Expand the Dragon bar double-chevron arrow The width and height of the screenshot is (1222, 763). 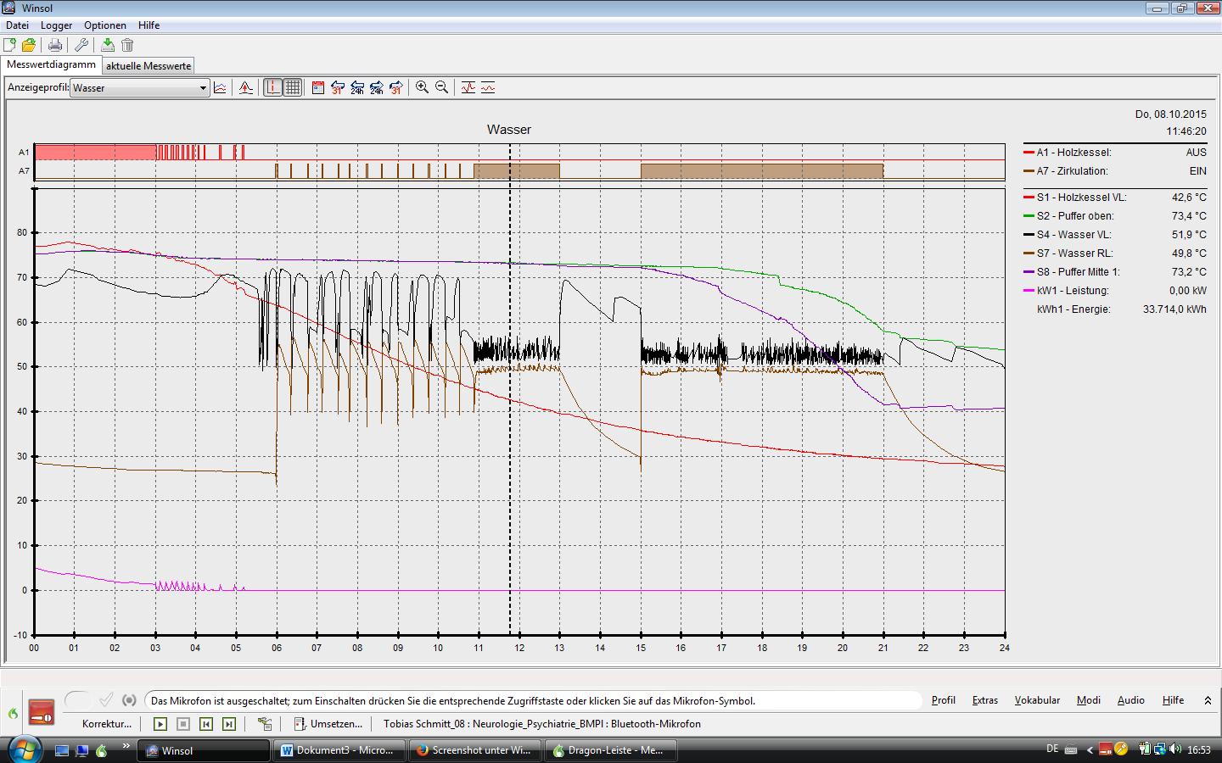click(1208, 700)
